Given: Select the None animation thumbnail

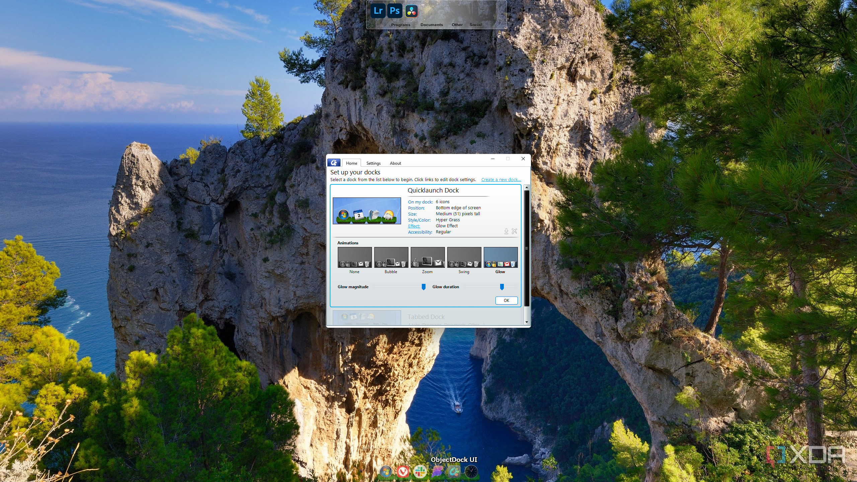Looking at the screenshot, I should coord(355,257).
